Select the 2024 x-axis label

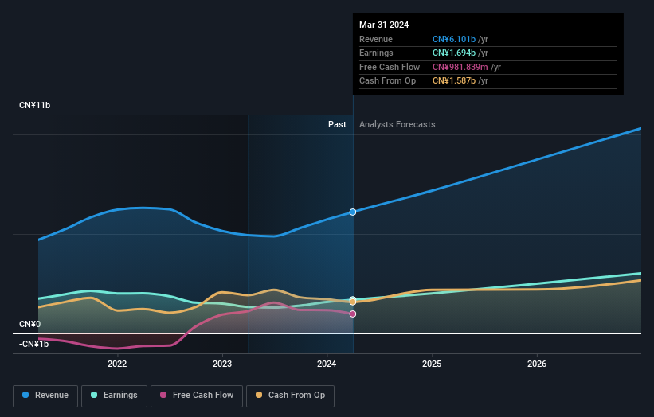point(327,364)
